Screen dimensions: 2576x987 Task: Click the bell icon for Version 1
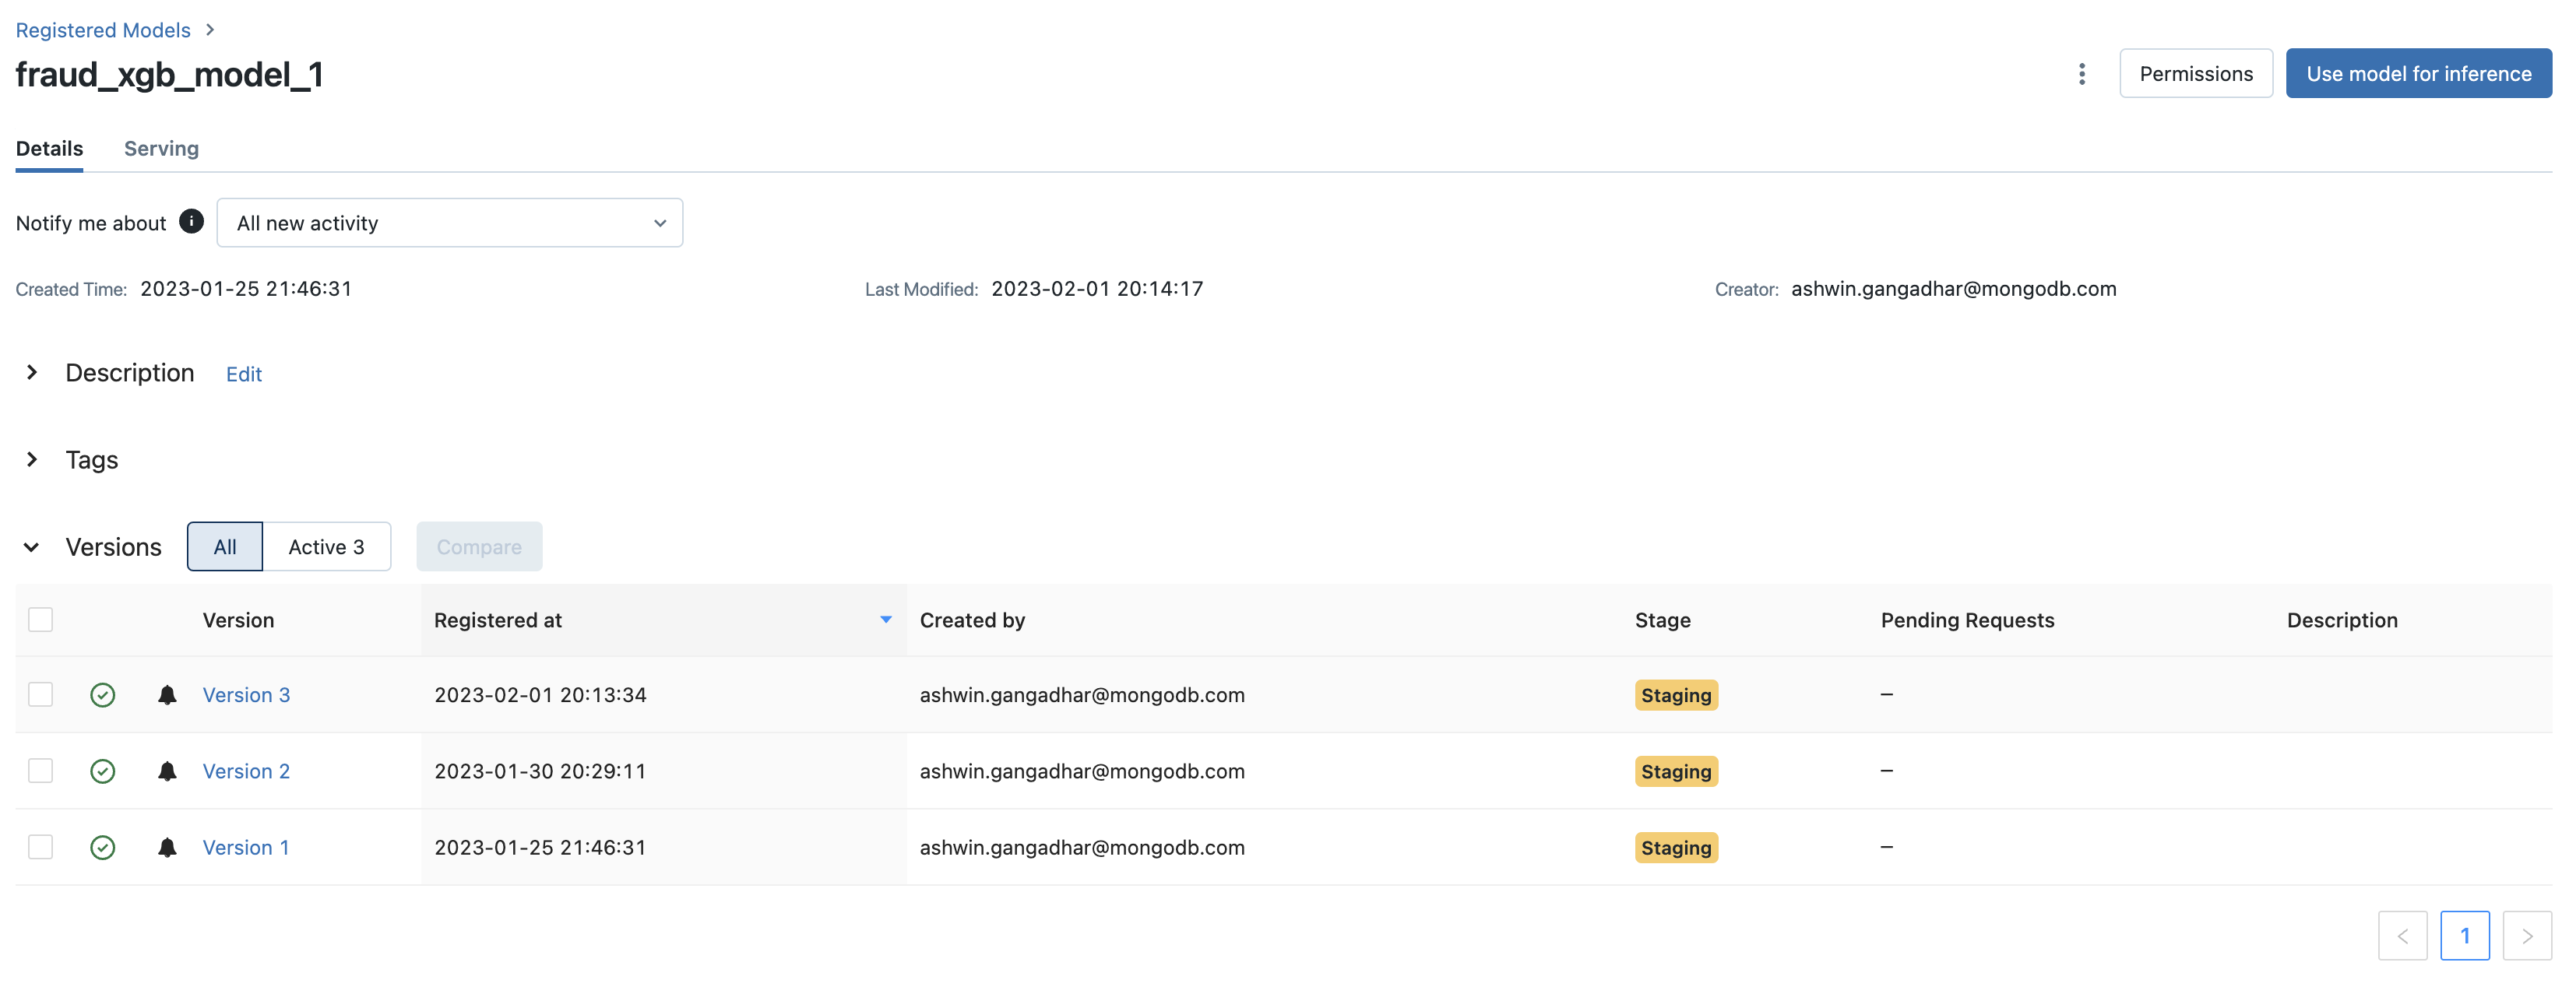click(x=167, y=848)
